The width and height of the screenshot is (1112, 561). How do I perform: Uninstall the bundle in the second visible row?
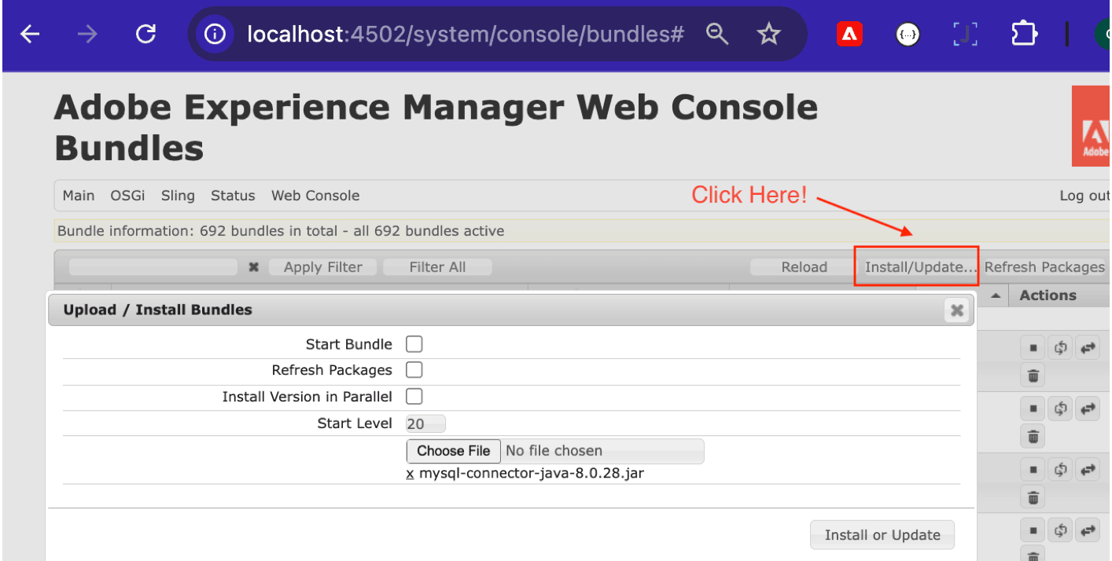pyautogui.click(x=1033, y=436)
